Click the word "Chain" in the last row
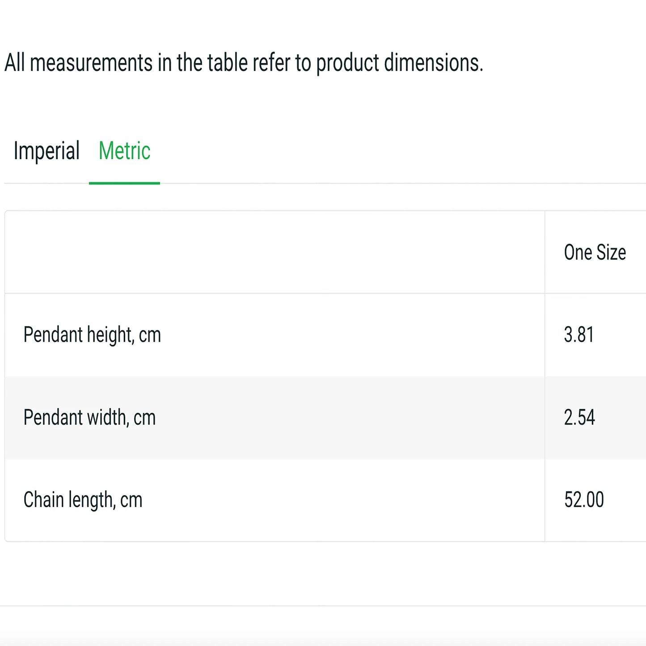Viewport: 646px width, 646px height. click(43, 500)
